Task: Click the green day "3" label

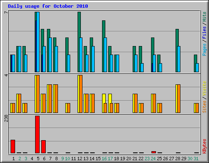Action: [x=26, y=159]
